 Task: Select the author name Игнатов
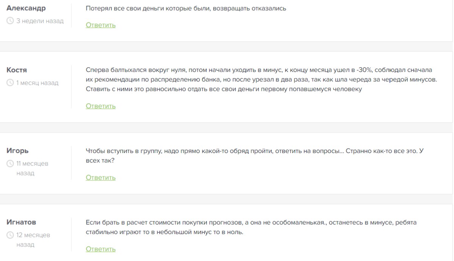(x=21, y=222)
